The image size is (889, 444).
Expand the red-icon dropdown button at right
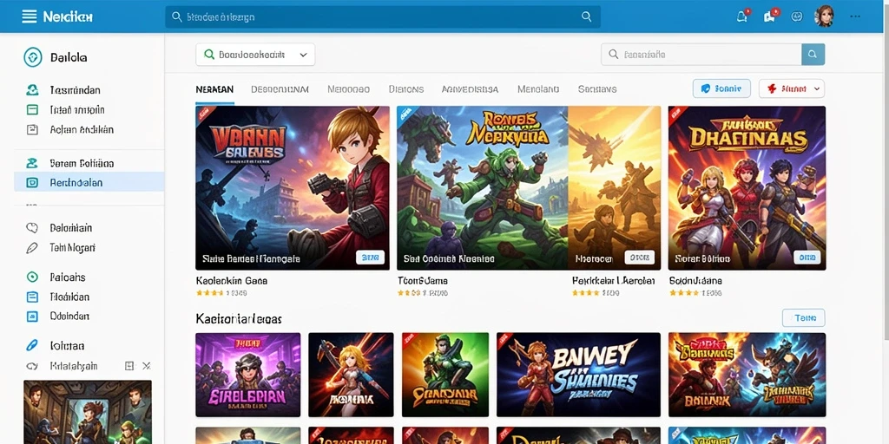coord(792,88)
